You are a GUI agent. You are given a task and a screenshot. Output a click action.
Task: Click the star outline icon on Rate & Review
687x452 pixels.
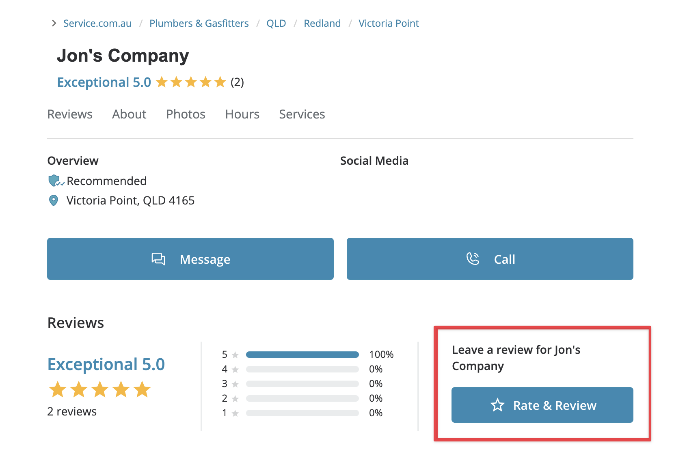click(497, 405)
